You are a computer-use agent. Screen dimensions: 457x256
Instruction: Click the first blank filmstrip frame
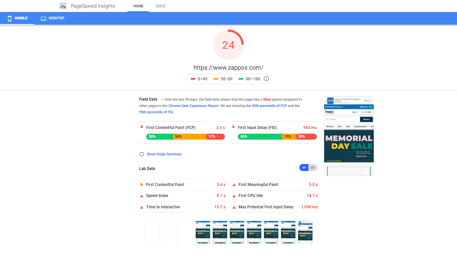(x=152, y=232)
